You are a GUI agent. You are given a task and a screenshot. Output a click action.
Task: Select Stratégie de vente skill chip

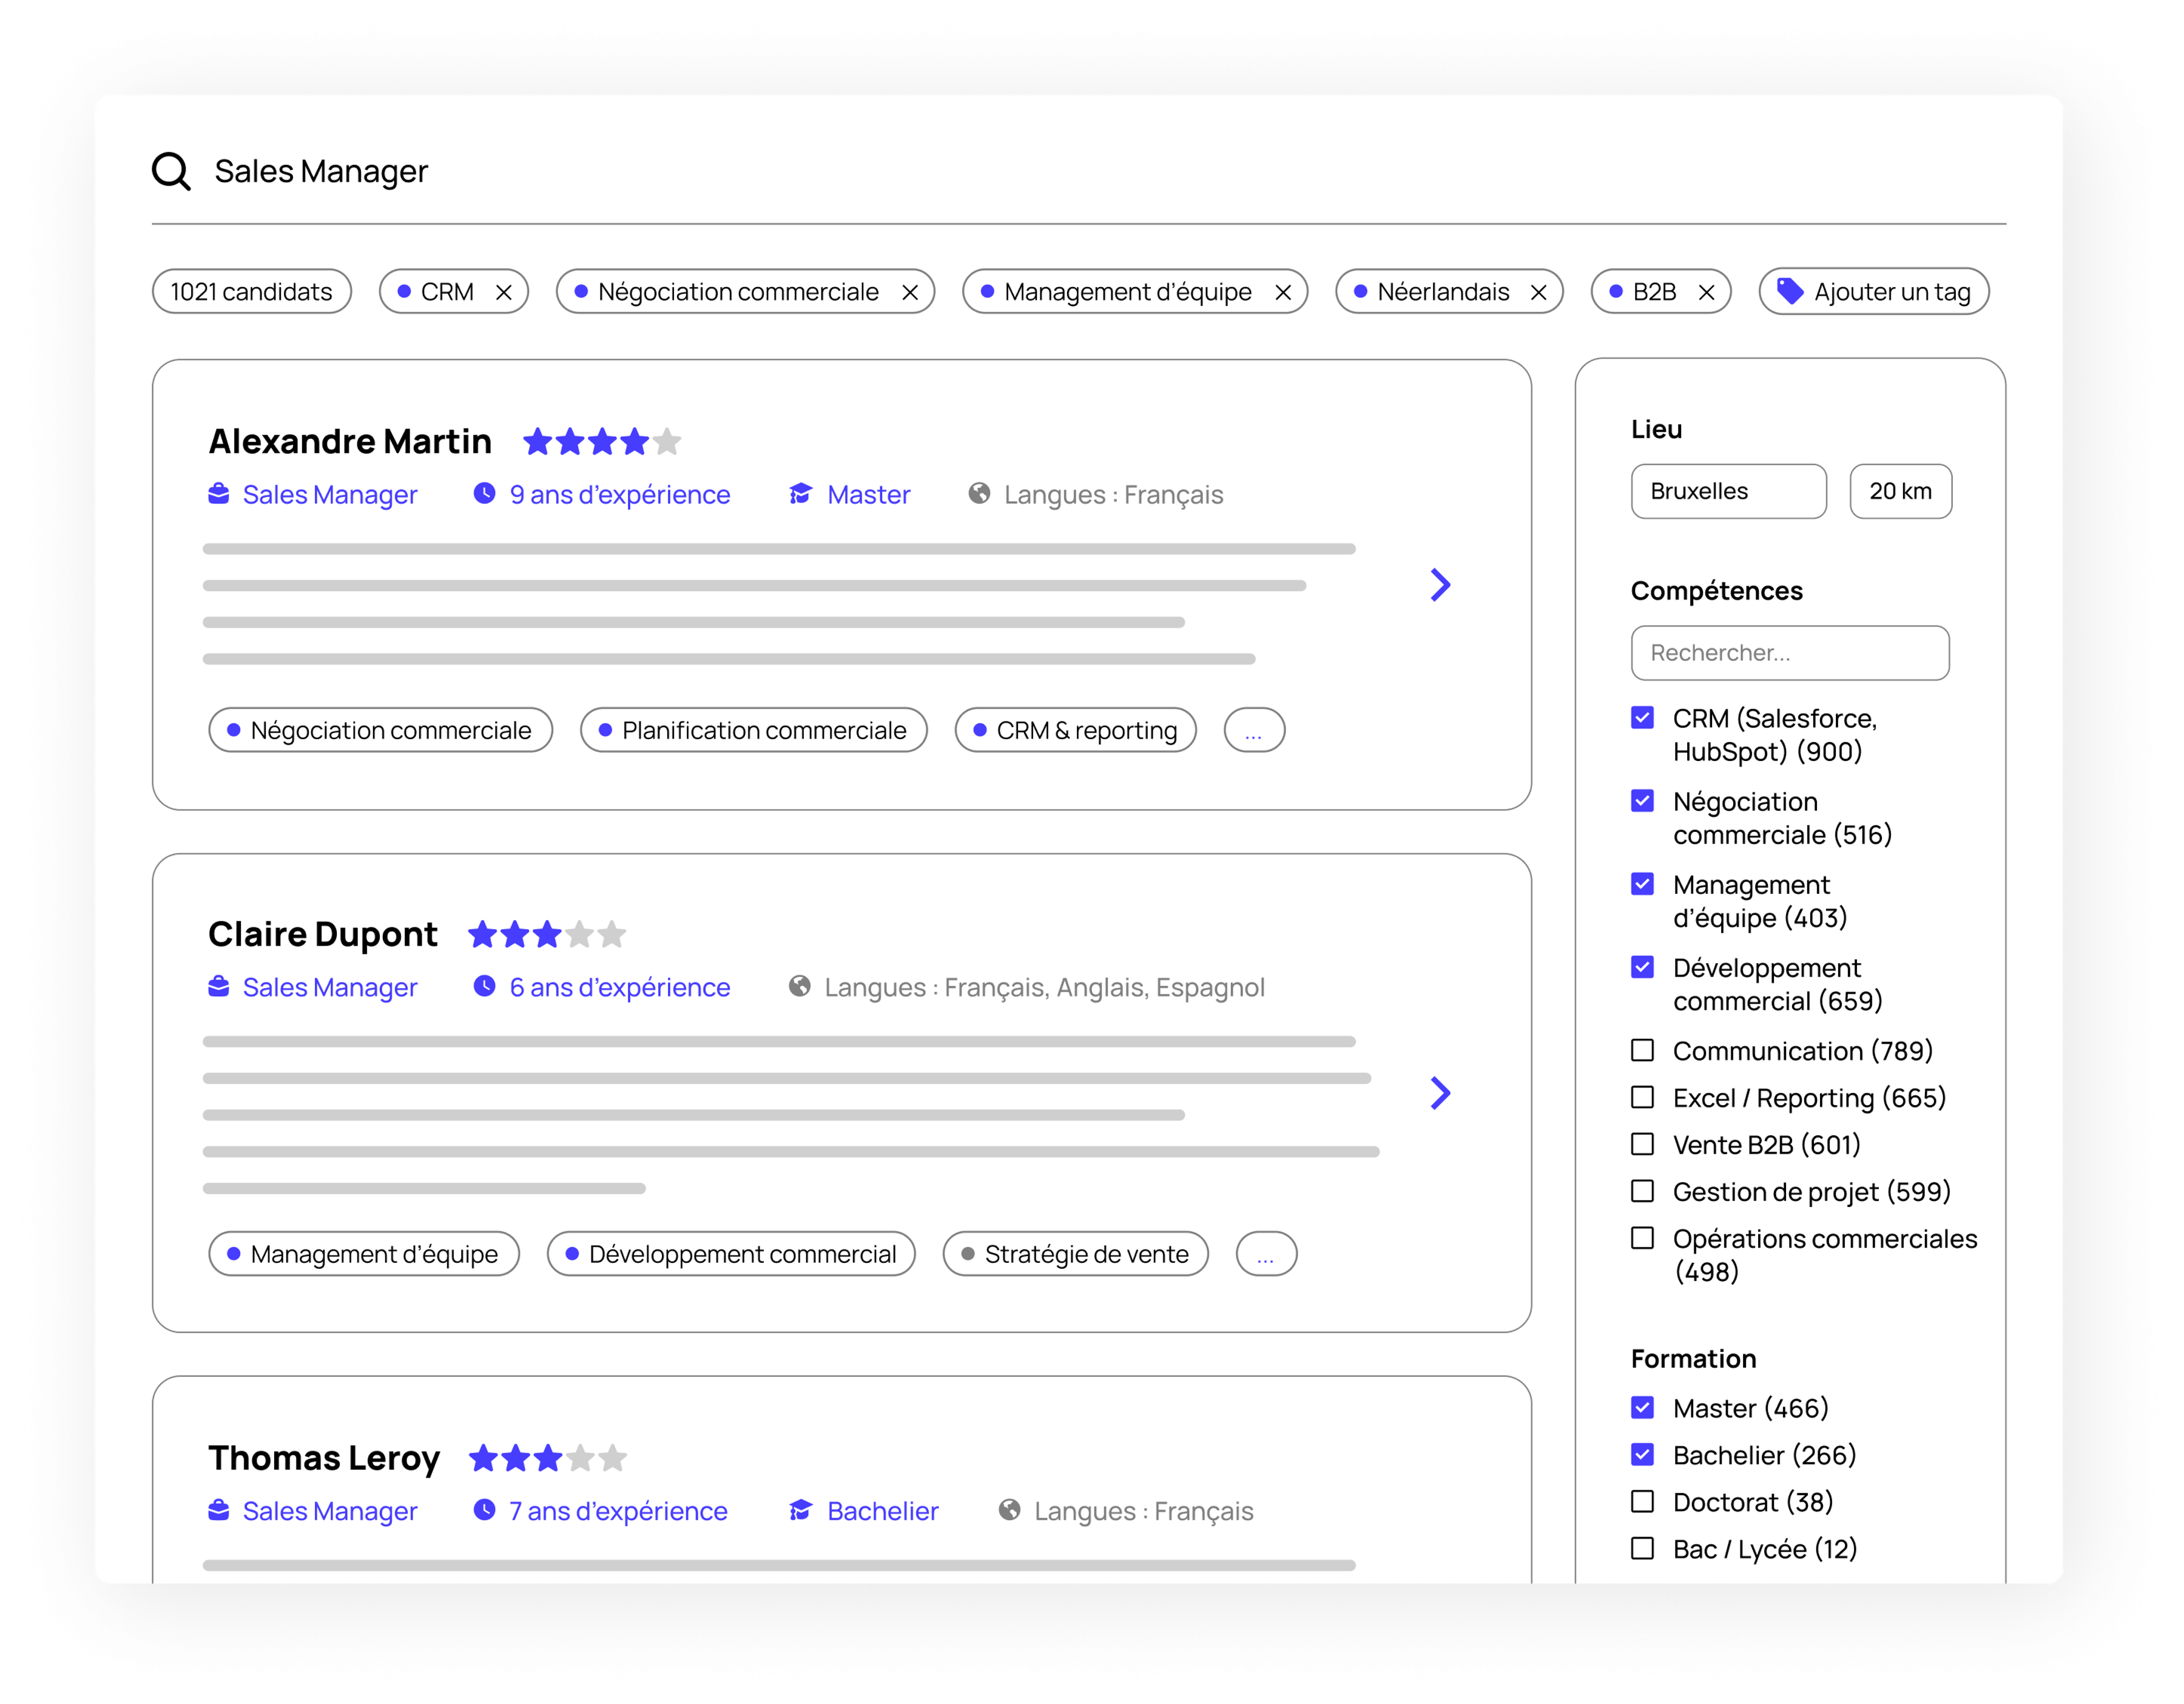1076,1254
